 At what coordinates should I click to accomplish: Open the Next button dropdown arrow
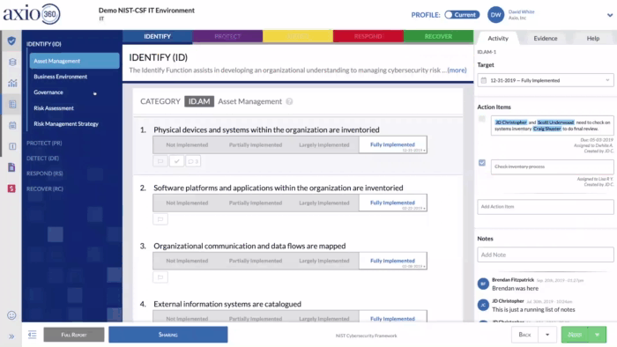[598, 335]
